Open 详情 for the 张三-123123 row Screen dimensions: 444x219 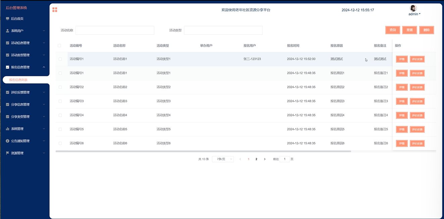coord(402,59)
